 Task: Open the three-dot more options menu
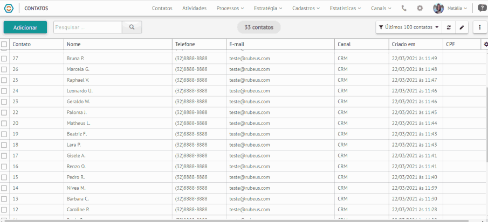(480, 27)
